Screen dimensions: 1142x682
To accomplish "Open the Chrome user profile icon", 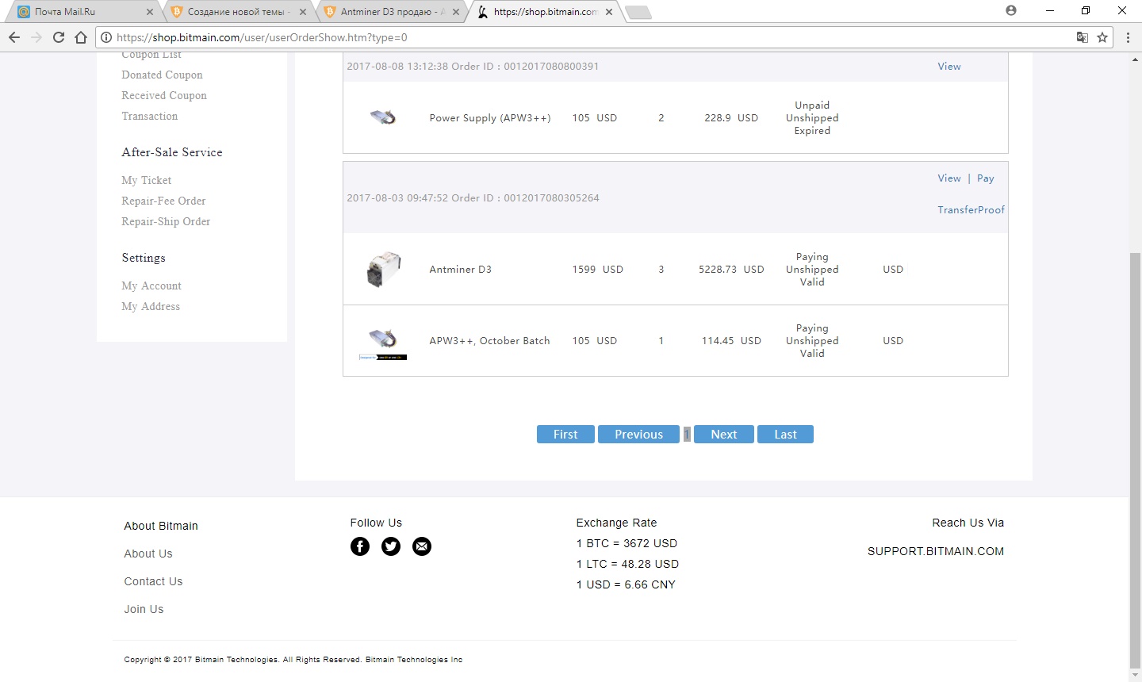I will click(x=1010, y=10).
